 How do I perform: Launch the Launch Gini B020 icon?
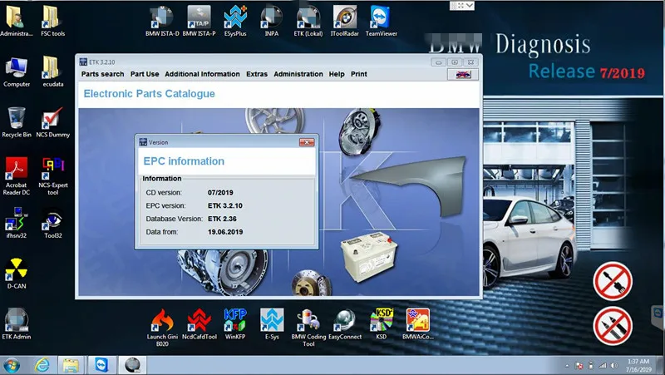(162, 327)
